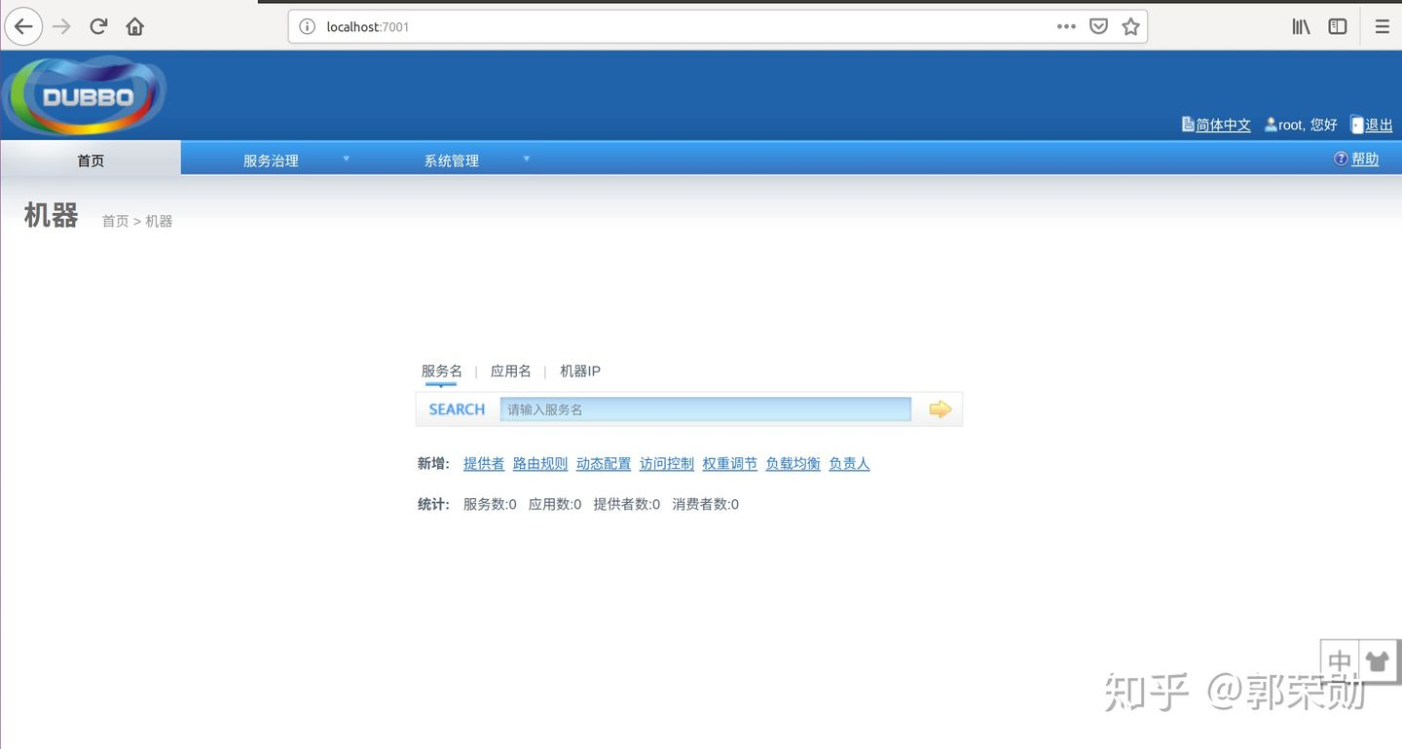Click the DUBBO logo

point(86,95)
